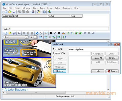This screenshot has width=122, height=101.
Task: Cut selection with the scissors icon
Action: (x=24, y=33)
